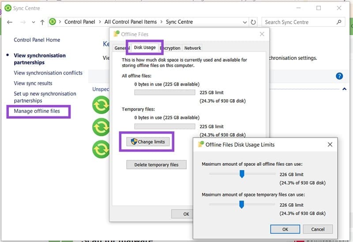Viewport: 353px width, 242px height.
Task: Click OK in Offline Files dialog
Action: point(182,214)
